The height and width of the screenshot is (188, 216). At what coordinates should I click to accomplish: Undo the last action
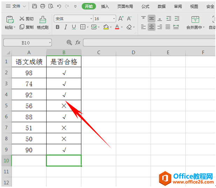point(59,6)
